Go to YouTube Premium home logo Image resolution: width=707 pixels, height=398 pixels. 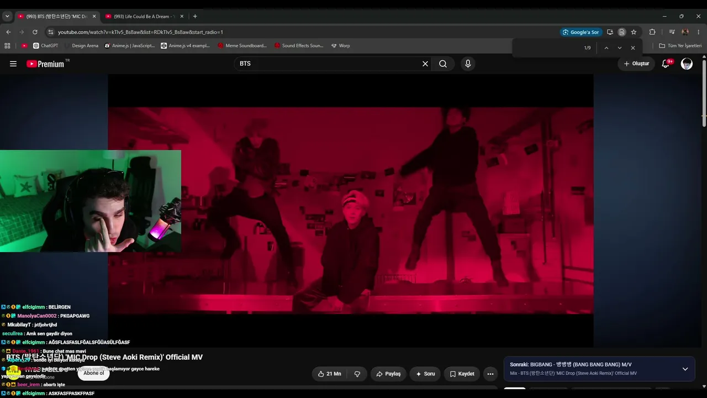pyautogui.click(x=45, y=64)
